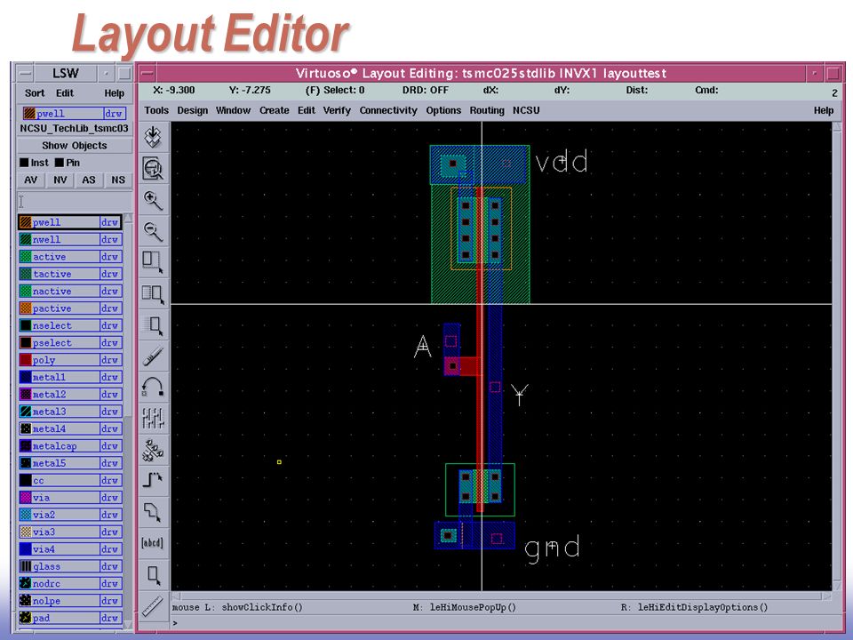Open the LSW Edit menu
Image resolution: width=853 pixels, height=640 pixels.
(65, 93)
